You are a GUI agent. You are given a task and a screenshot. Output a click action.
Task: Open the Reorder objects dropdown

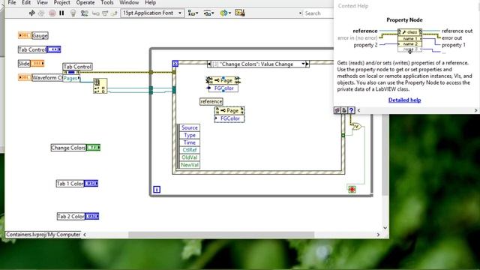click(225, 13)
